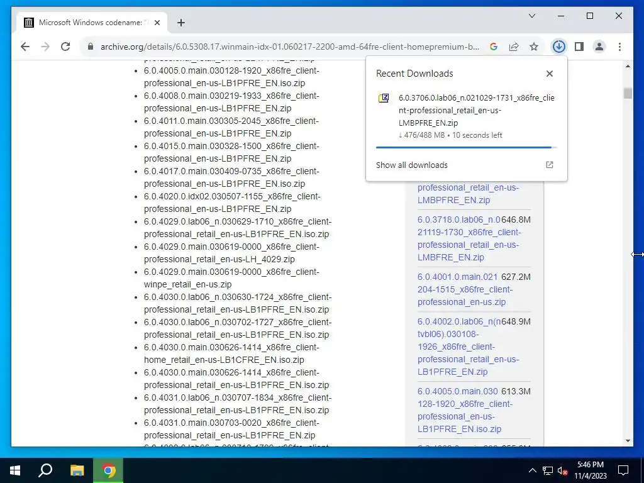The image size is (644, 483).
Task: Click the 6.0.4015.0.main.030328-1500 list item
Action: (x=231, y=152)
